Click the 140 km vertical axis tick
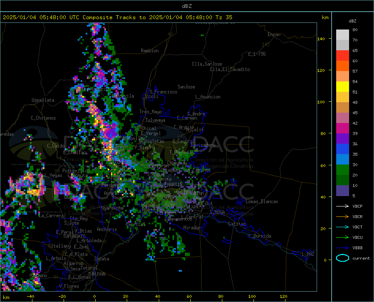The image size is (374, 302). tap(321, 39)
